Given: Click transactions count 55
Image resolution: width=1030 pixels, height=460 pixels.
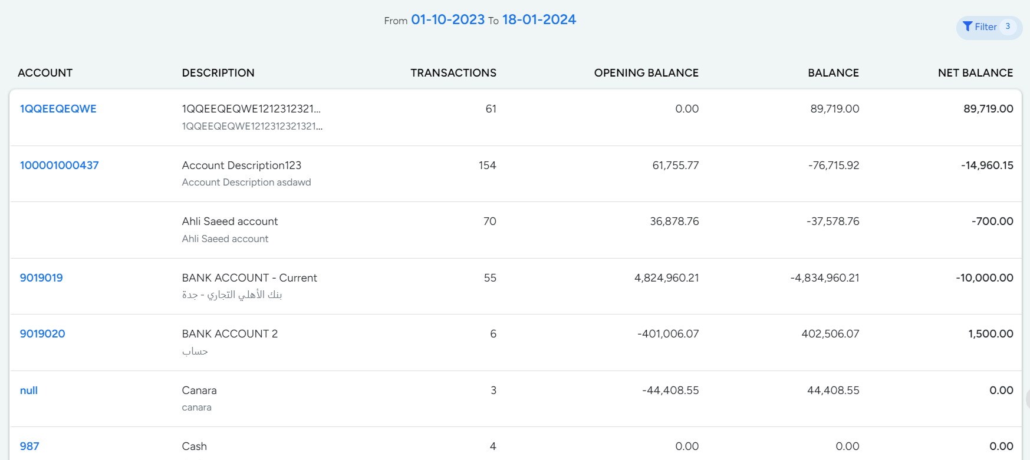Looking at the screenshot, I should tap(490, 278).
